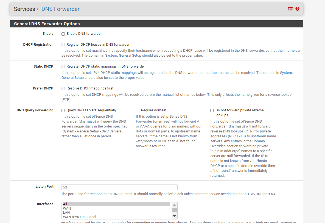
Task: Click the underlined Interfaces label
Action: (x=45, y=204)
